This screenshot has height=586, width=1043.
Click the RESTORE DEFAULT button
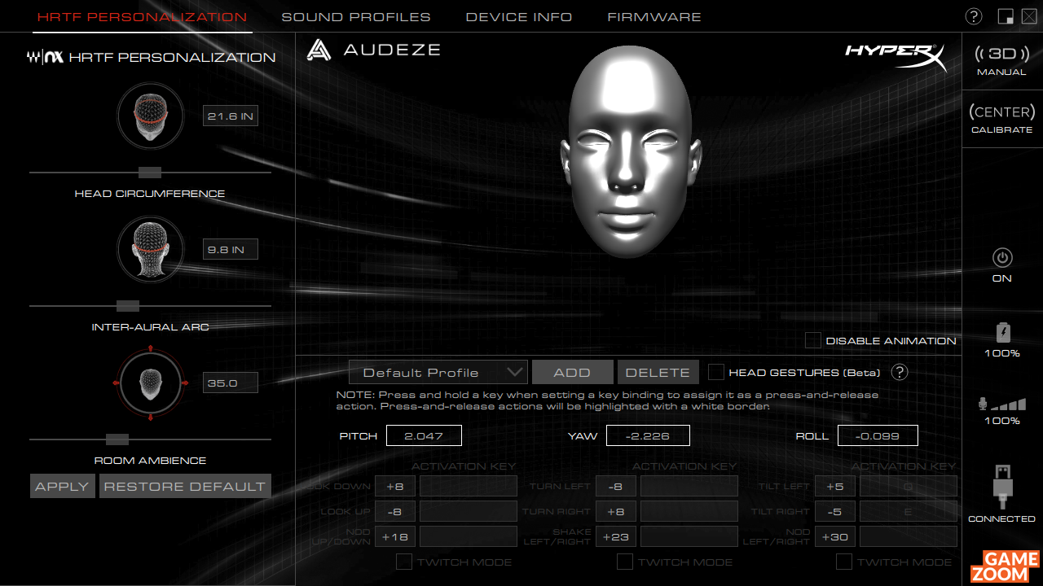pos(185,486)
